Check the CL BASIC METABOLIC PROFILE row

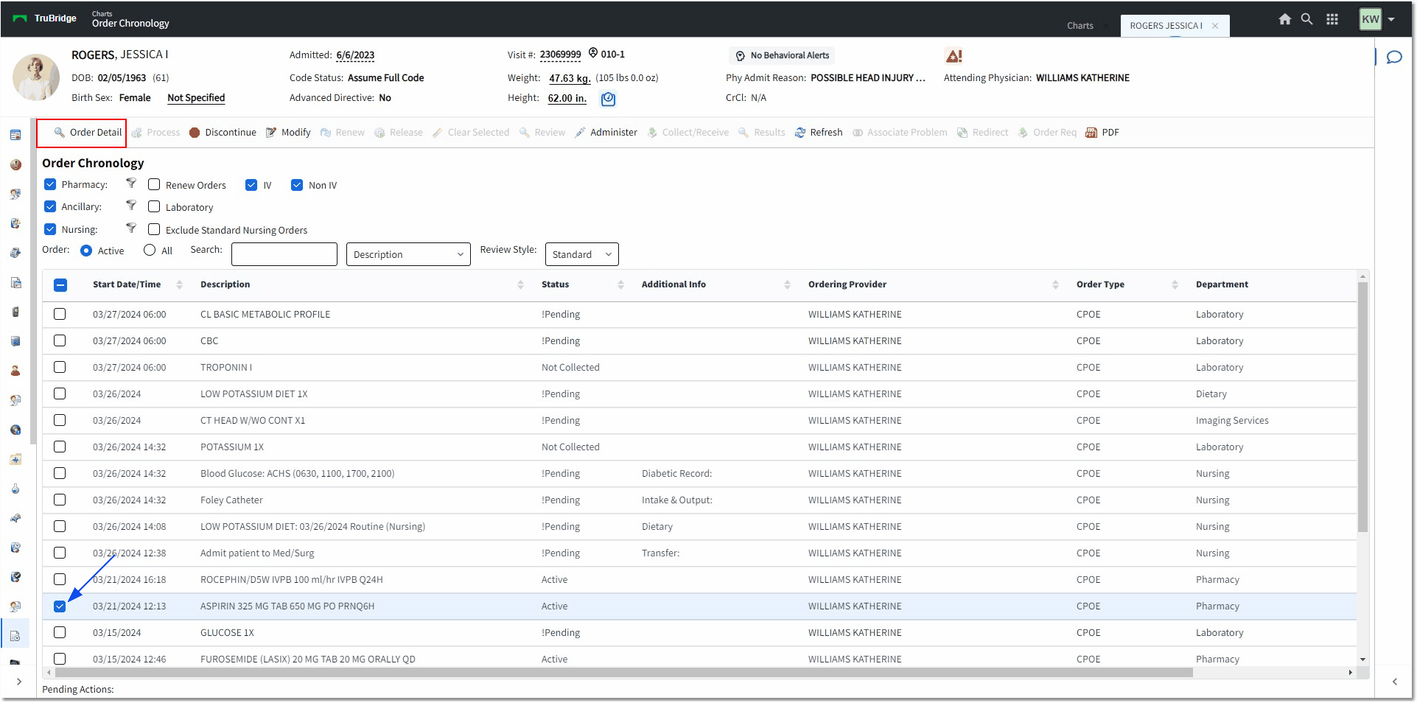pos(60,314)
